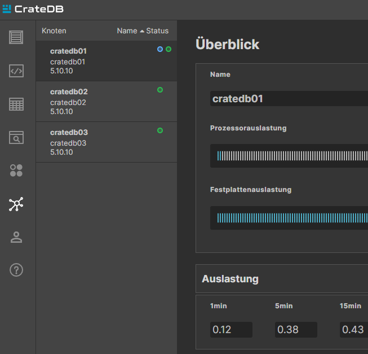Open the Views sidebar icon with magnifier
The width and height of the screenshot is (368, 354).
click(16, 138)
